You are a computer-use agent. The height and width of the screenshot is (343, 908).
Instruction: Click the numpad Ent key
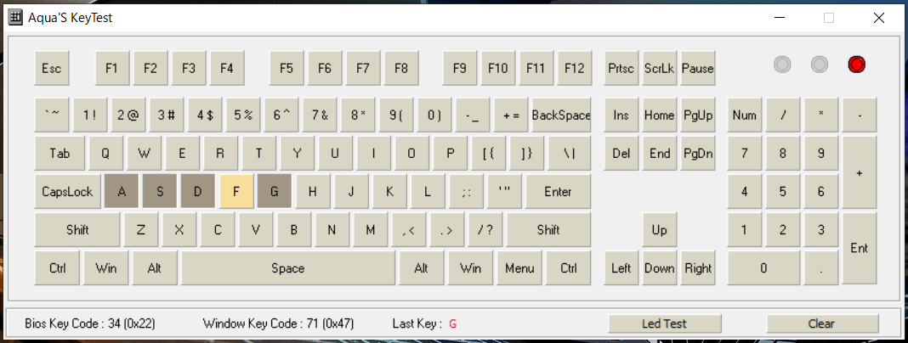(859, 248)
